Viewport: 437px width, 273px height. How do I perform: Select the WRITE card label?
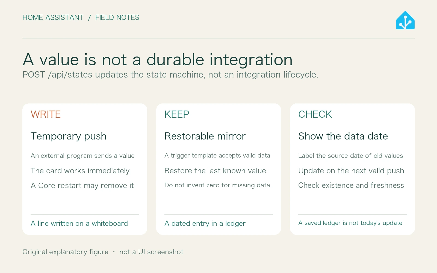pyautogui.click(x=46, y=114)
